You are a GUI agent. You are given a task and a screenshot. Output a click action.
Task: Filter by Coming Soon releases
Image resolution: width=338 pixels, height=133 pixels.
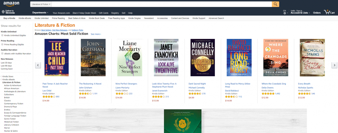click(x=7, y=69)
